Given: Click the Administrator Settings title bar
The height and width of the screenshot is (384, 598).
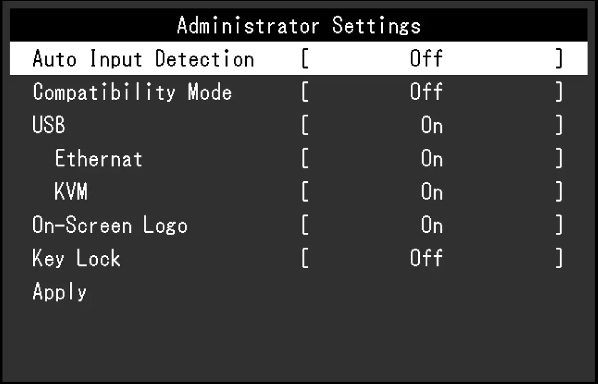Looking at the screenshot, I should (299, 26).
